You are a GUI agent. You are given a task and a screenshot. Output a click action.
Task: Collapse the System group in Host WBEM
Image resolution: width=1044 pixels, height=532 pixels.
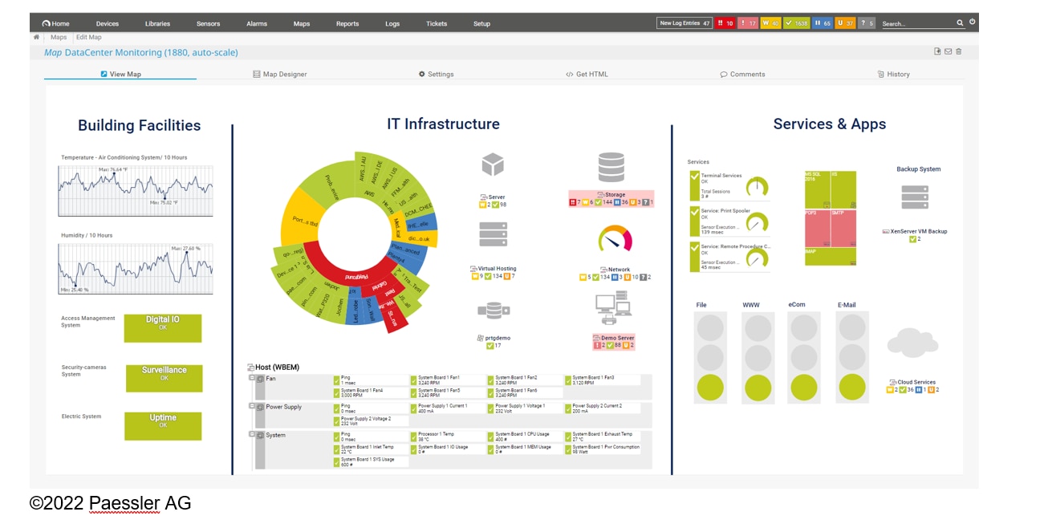[252, 434]
